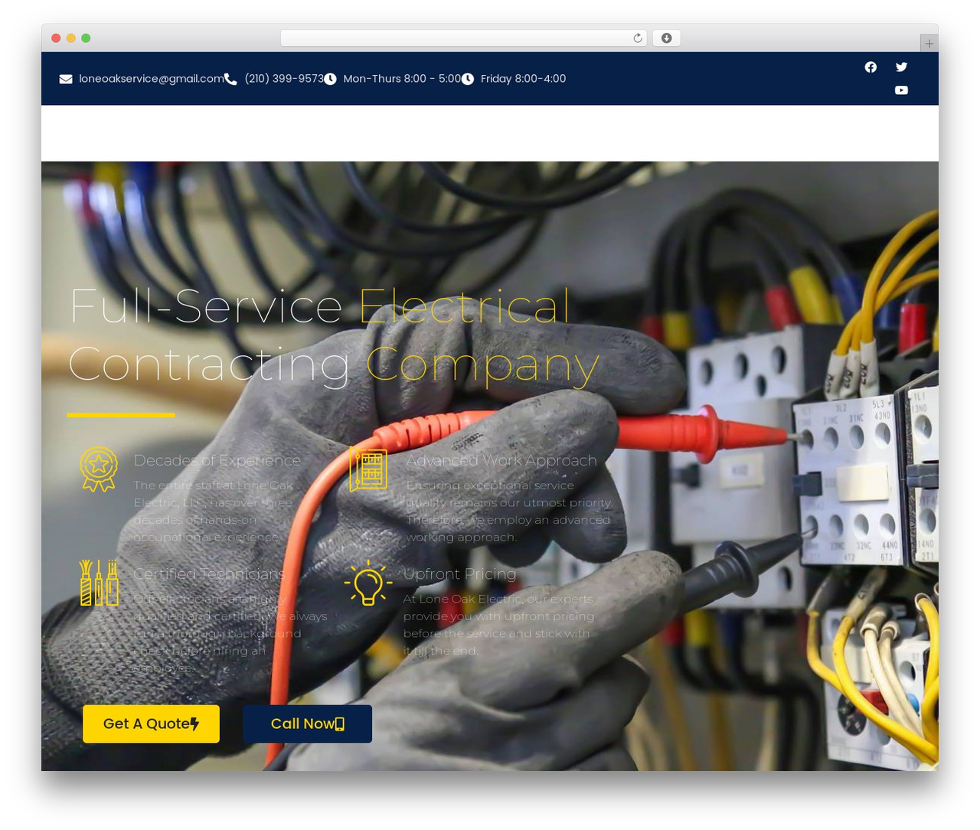This screenshot has width=980, height=830.
Task: Click the Advanced Work Approach heading
Action: point(501,460)
